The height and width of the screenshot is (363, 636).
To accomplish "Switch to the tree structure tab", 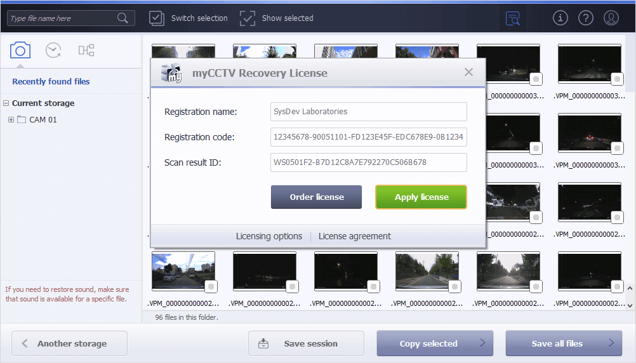I will tap(86, 50).
